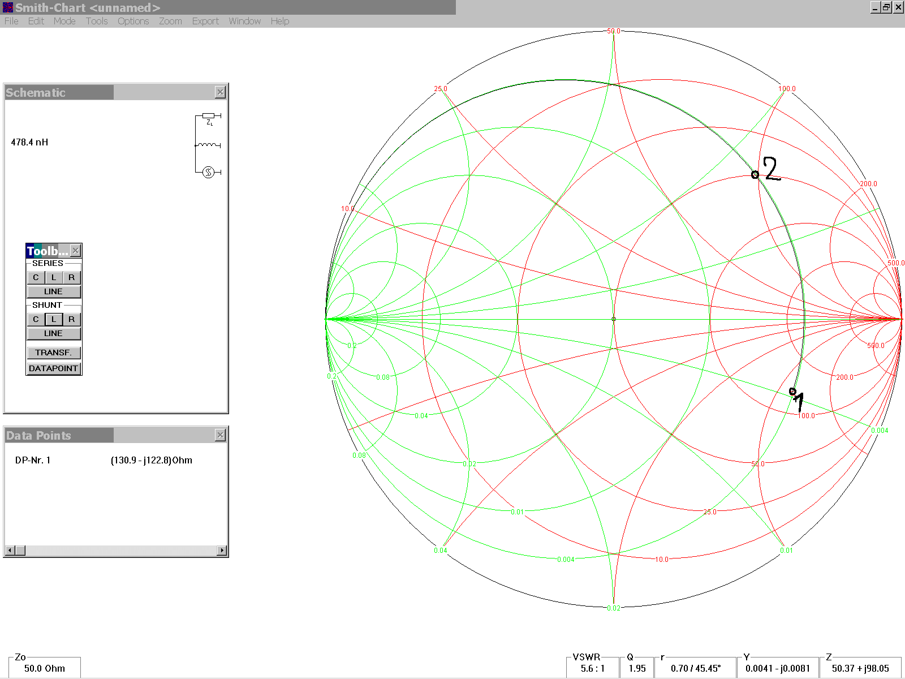This screenshot has height=679, width=905.
Task: Select the shunt inductor symbol in schematic
Action: point(208,145)
